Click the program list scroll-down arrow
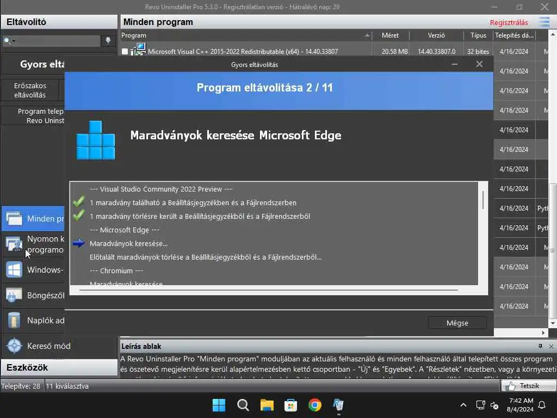557x418 pixels. point(553,323)
